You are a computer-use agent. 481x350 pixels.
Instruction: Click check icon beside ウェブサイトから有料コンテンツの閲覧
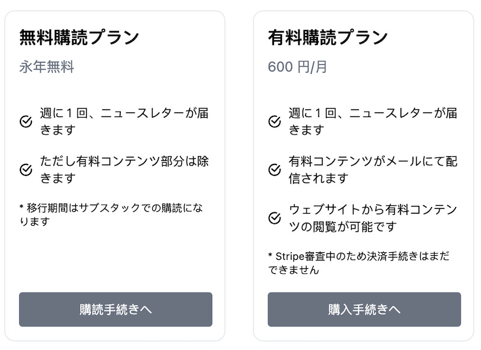(x=275, y=218)
